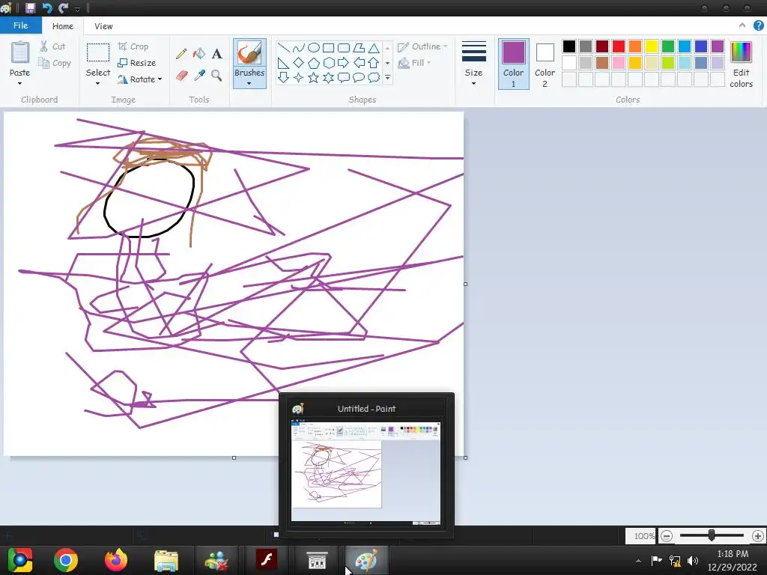Click the Untitled - Paint preview thumbnail
The width and height of the screenshot is (767, 575).
tap(366, 473)
